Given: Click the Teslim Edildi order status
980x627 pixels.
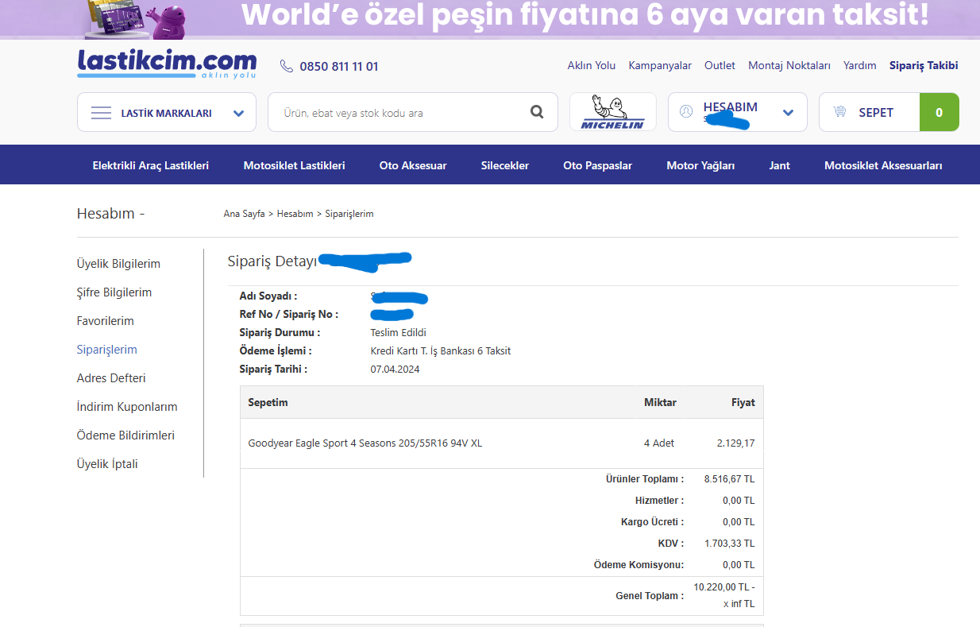Looking at the screenshot, I should pos(398,333).
